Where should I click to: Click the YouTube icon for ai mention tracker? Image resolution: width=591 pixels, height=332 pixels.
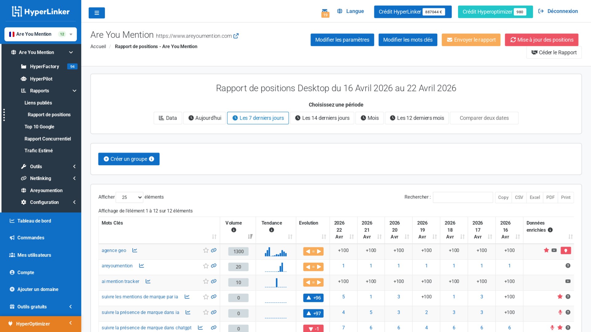(x=567, y=281)
